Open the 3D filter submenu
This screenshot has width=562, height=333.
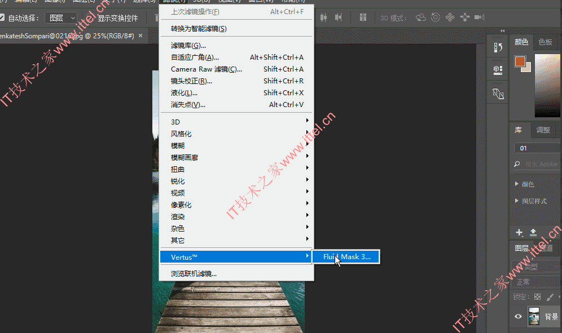pyautogui.click(x=236, y=122)
